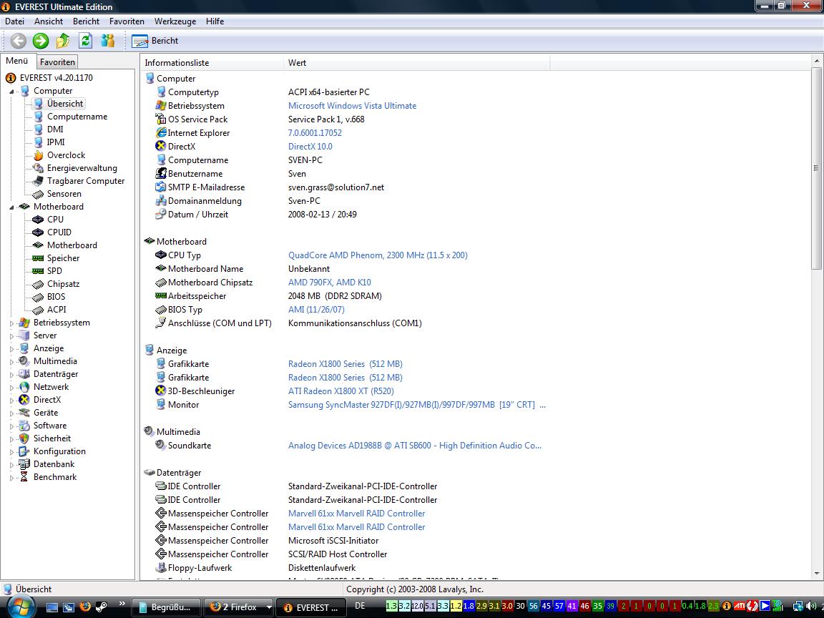
Task: Click the vertical scrollbar thumb
Action: point(816,168)
